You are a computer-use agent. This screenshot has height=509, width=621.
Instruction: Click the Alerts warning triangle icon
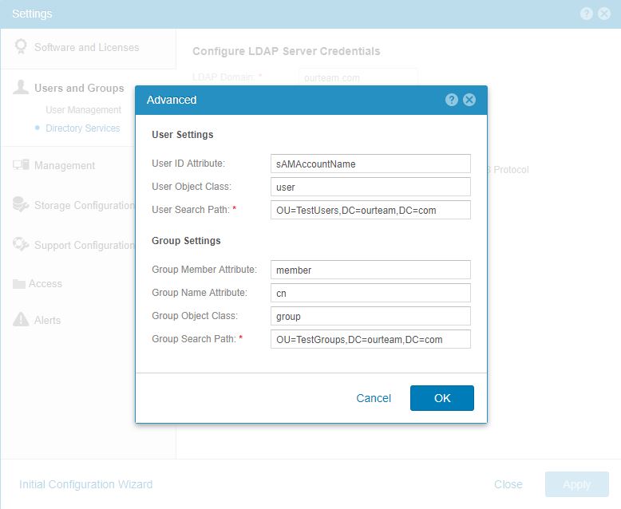(21, 320)
